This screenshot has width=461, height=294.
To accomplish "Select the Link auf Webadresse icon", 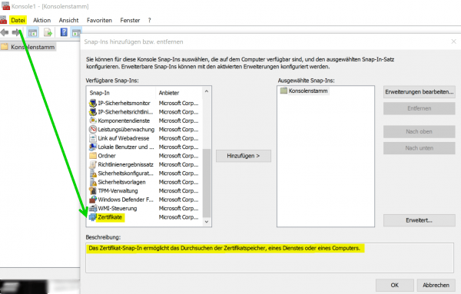I will pyautogui.click(x=93, y=138).
